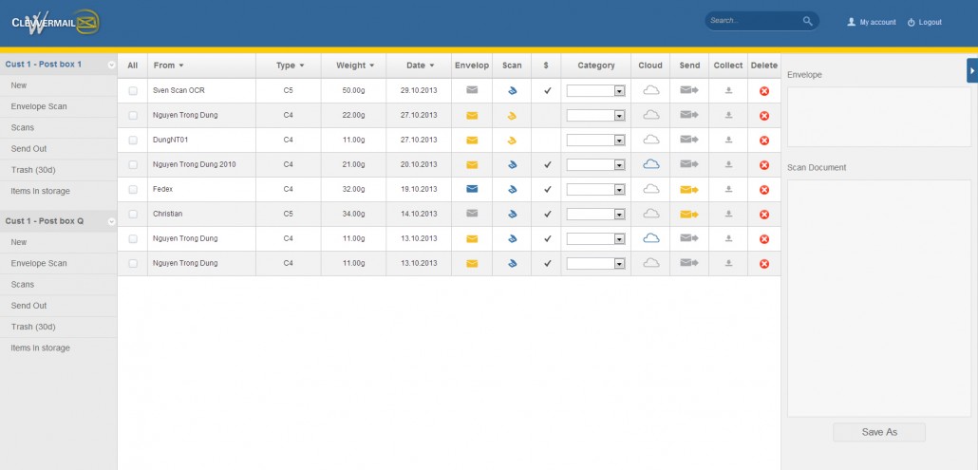Click the Save As button
Image resolution: width=978 pixels, height=470 pixels.
click(878, 432)
